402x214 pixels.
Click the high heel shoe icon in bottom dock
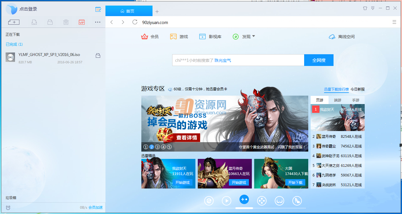(x=297, y=201)
